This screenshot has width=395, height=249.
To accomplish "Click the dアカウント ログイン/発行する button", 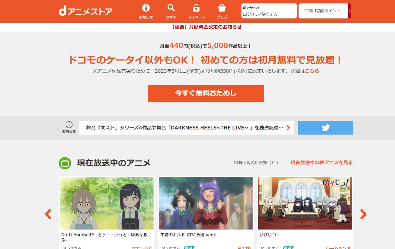I will click(269, 11).
